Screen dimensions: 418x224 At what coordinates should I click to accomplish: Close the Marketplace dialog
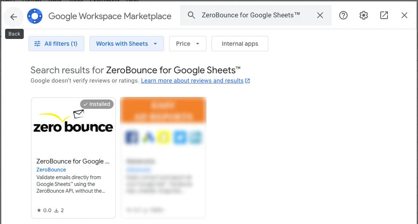(x=404, y=15)
